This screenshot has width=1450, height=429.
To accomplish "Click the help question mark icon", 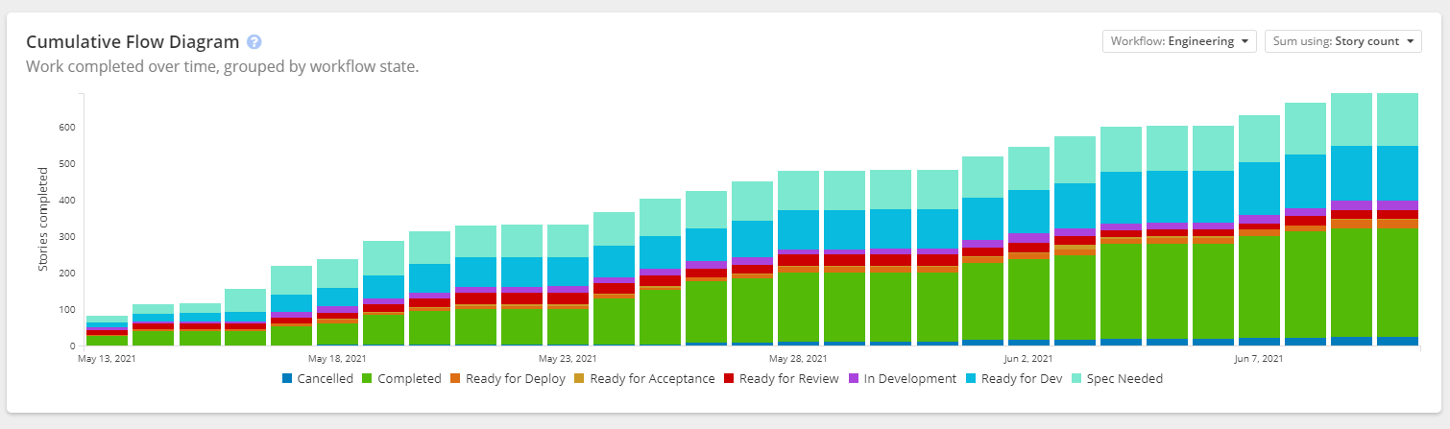I will [254, 42].
